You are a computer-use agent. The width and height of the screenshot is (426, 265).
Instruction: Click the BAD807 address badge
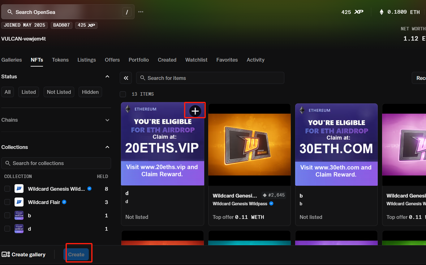62,25
